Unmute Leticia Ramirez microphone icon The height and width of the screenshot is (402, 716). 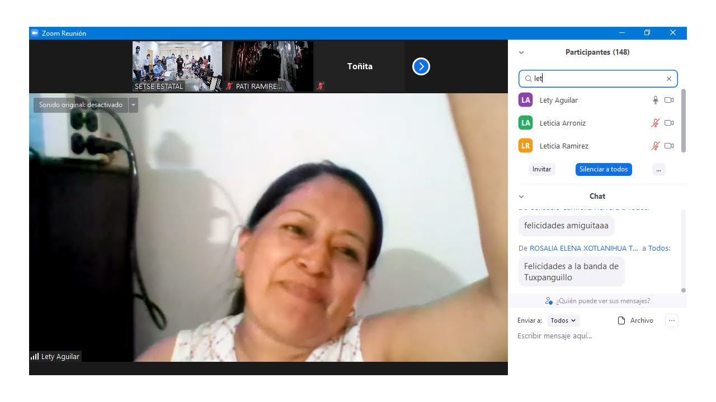656,146
